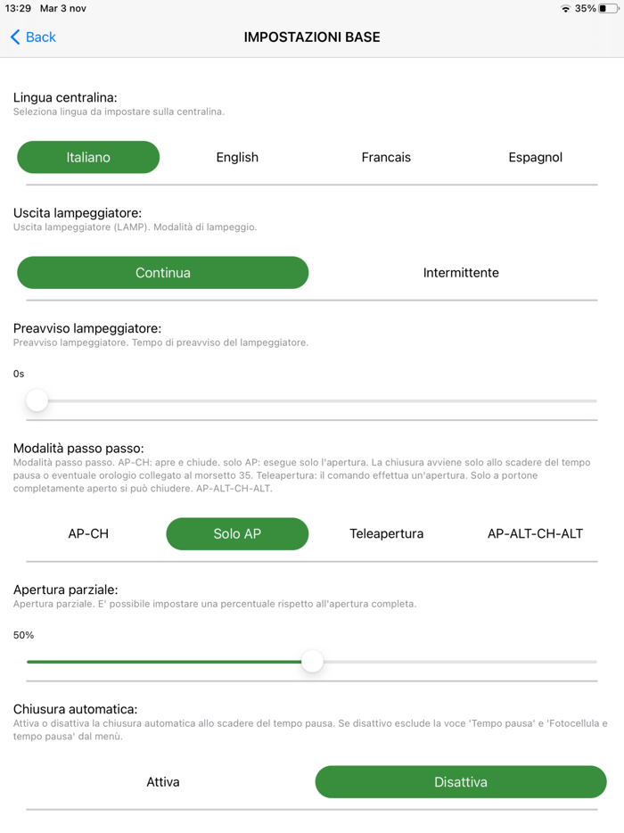This screenshot has height=833, width=624.
Task: Select English as centralina language
Action: coord(236,157)
